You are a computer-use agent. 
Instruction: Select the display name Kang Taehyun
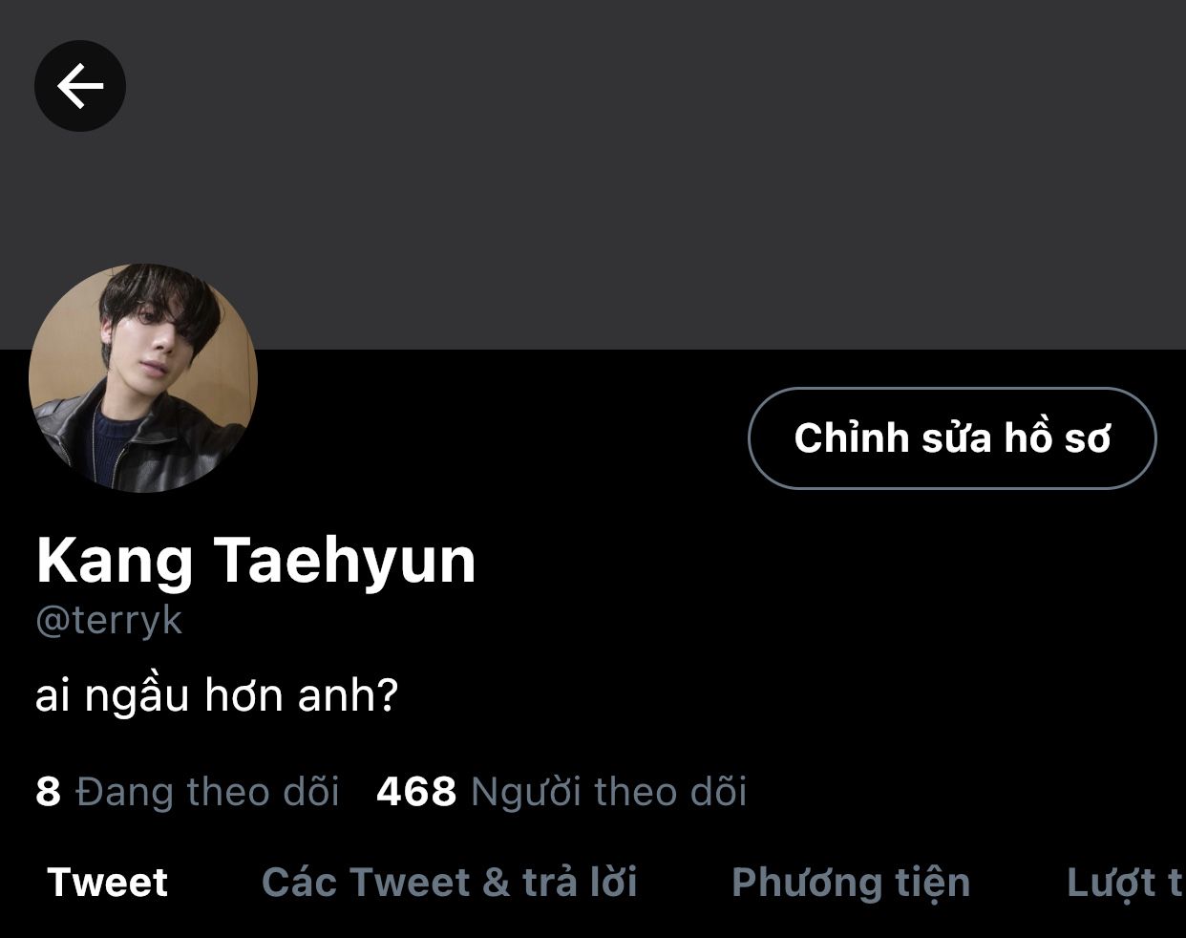256,561
